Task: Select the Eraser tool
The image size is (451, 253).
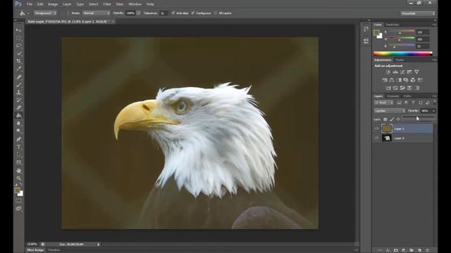Action: (19, 108)
